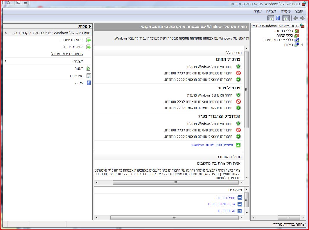The height and width of the screenshot is (230, 309).
Task: Click tree pane horizontal scrollbar thumb
Action: [289, 217]
